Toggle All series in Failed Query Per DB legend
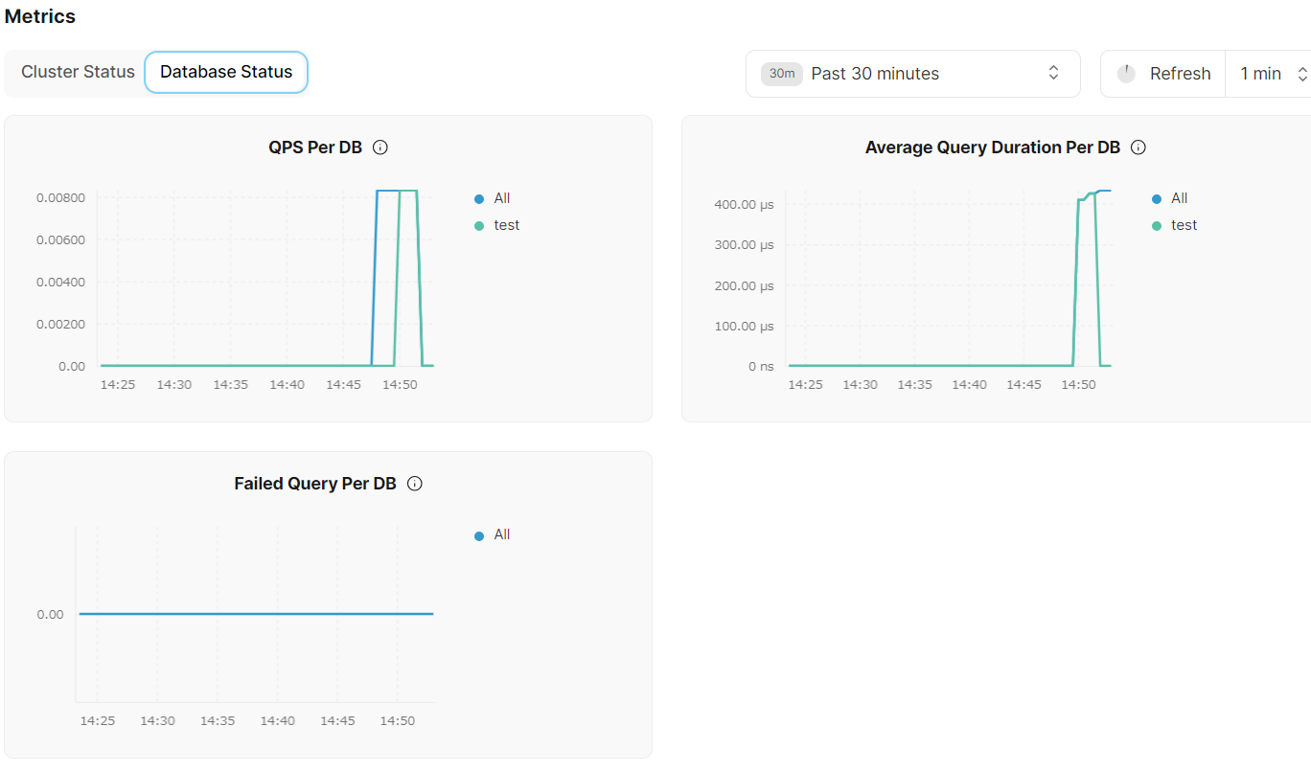 point(502,534)
